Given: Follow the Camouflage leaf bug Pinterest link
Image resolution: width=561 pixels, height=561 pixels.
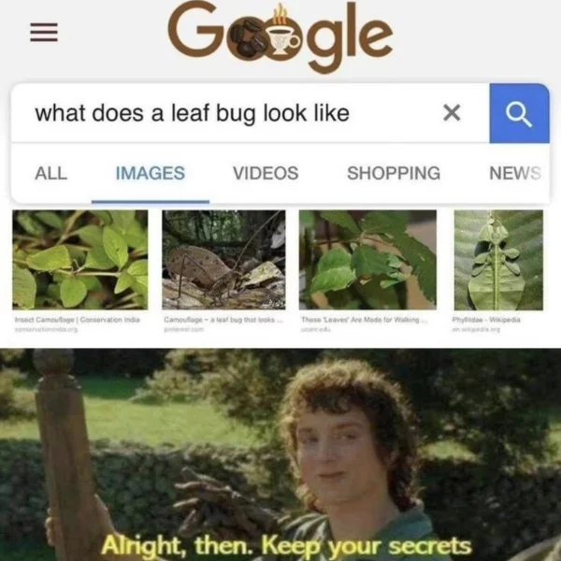Looking at the screenshot, I should (x=223, y=320).
